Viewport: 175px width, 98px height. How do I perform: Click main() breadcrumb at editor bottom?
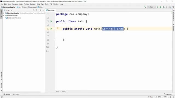coord(64,91)
